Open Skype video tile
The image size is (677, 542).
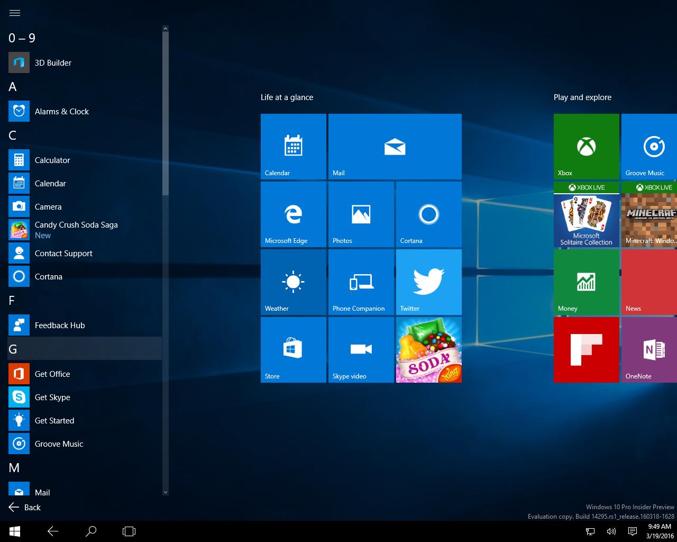click(x=361, y=350)
